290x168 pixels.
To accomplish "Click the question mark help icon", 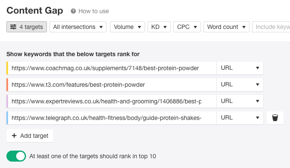I will click(73, 11).
